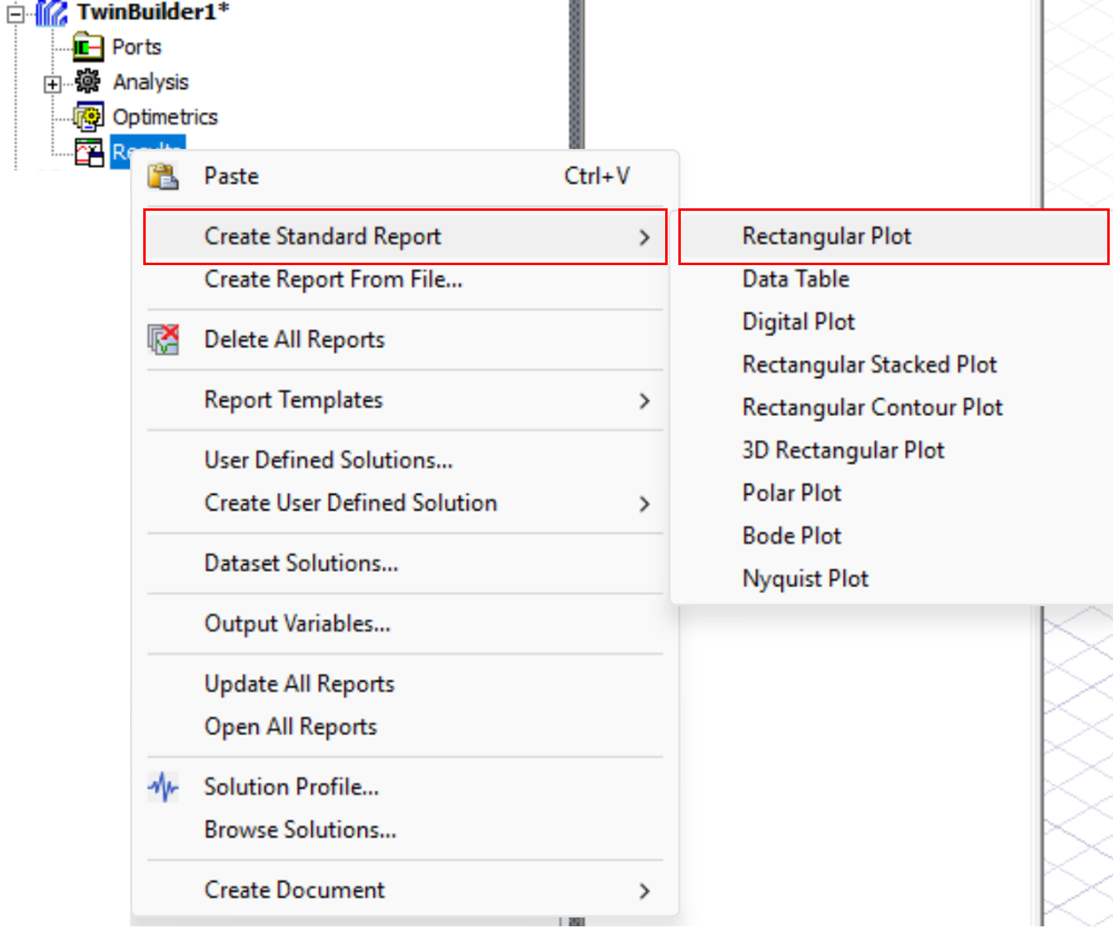Choose Data Table report type

click(x=893, y=279)
